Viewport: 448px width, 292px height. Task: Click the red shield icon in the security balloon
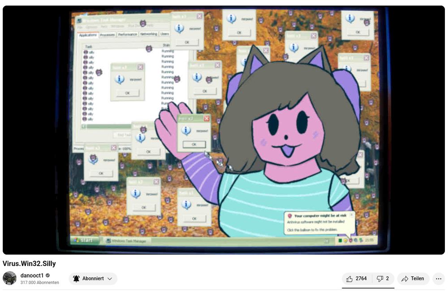point(289,216)
